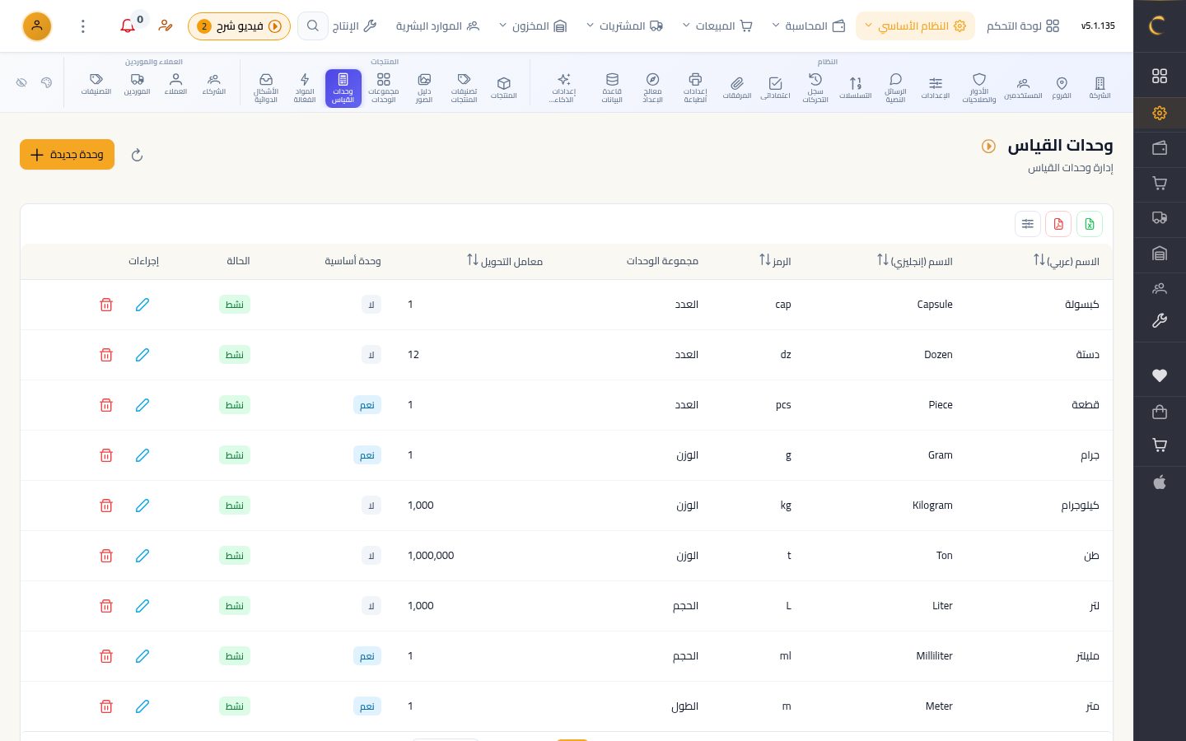Click وحدة جديدة new unit button
This screenshot has height=741, width=1186.
click(67, 155)
